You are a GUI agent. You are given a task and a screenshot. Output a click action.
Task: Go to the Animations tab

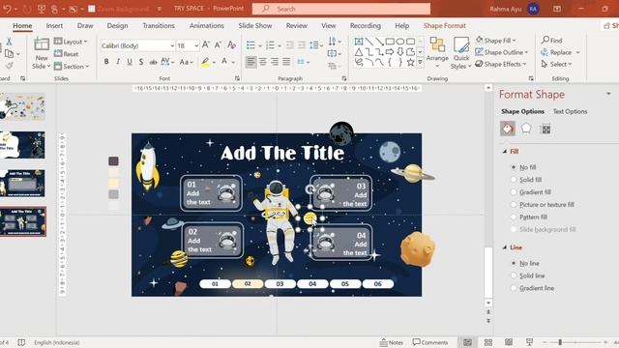pos(206,26)
